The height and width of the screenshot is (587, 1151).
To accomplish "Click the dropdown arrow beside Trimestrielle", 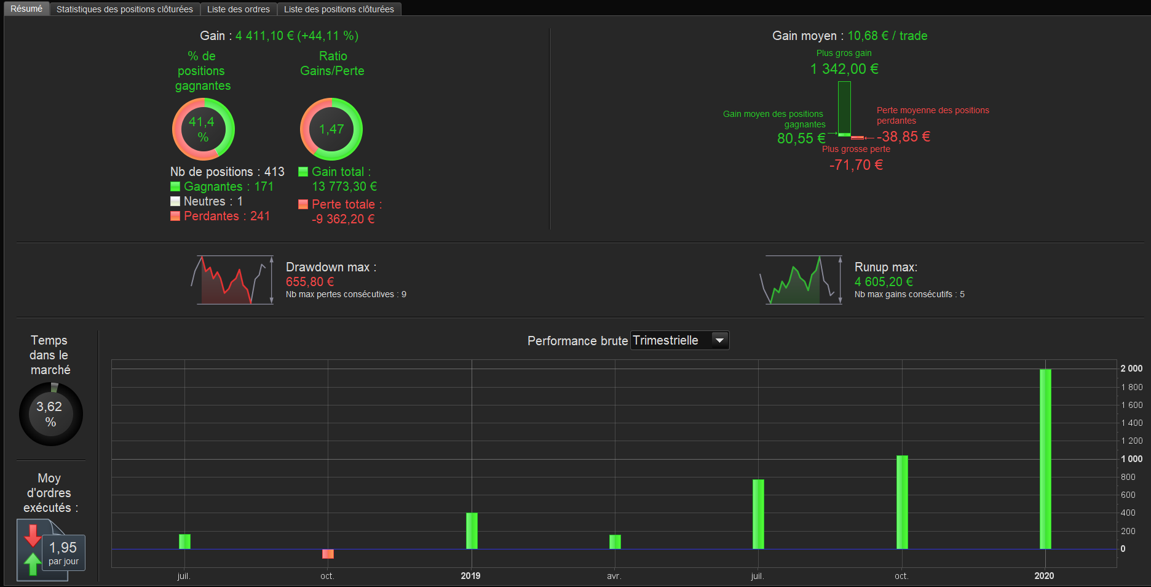I will pos(719,340).
